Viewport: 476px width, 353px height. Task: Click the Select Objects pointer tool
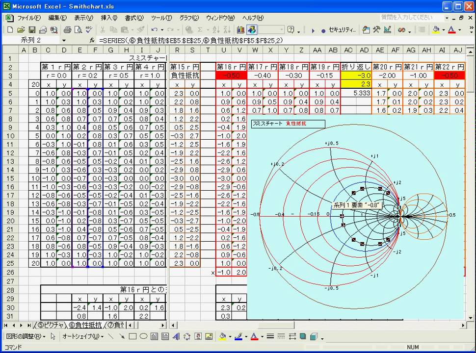click(53, 336)
